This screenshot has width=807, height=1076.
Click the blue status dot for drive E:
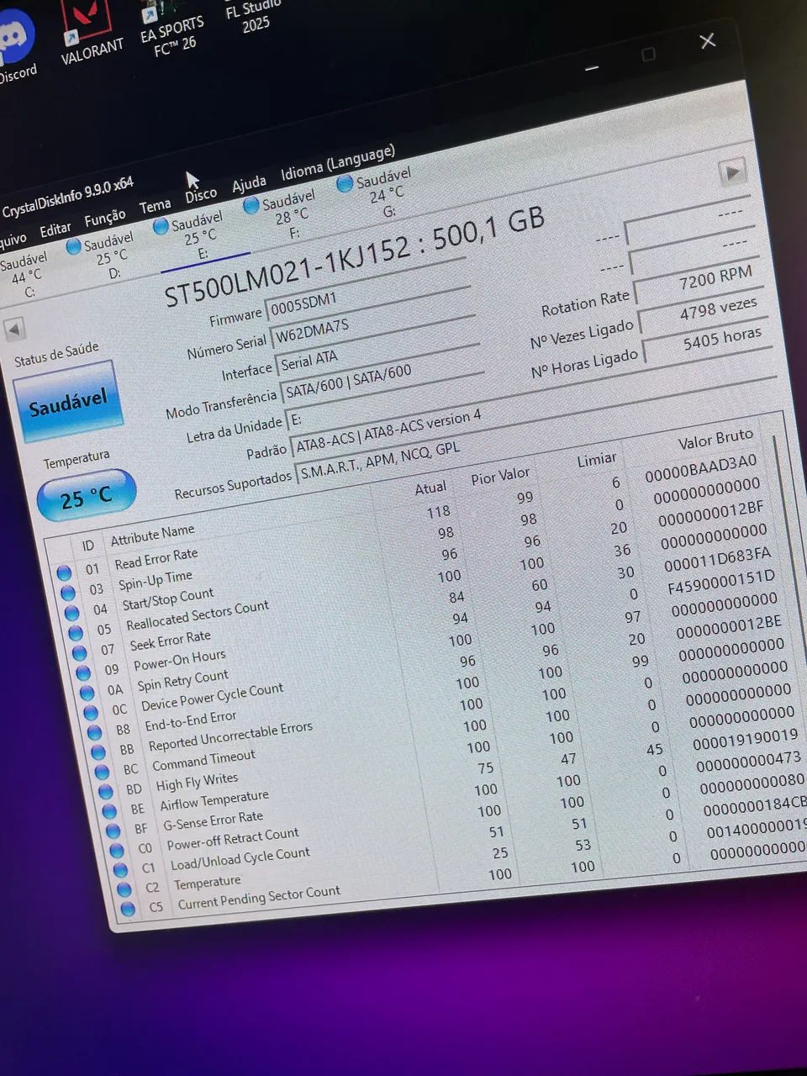[x=161, y=226]
